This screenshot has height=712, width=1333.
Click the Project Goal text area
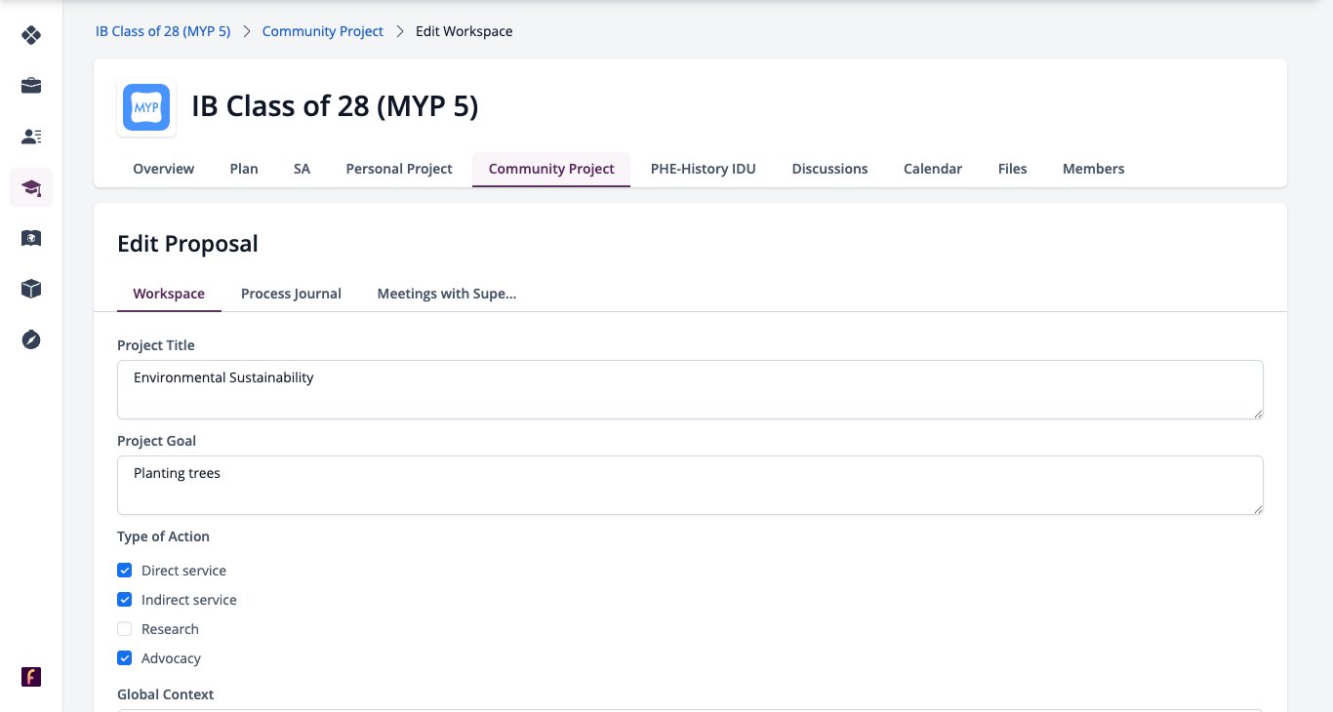coord(690,486)
